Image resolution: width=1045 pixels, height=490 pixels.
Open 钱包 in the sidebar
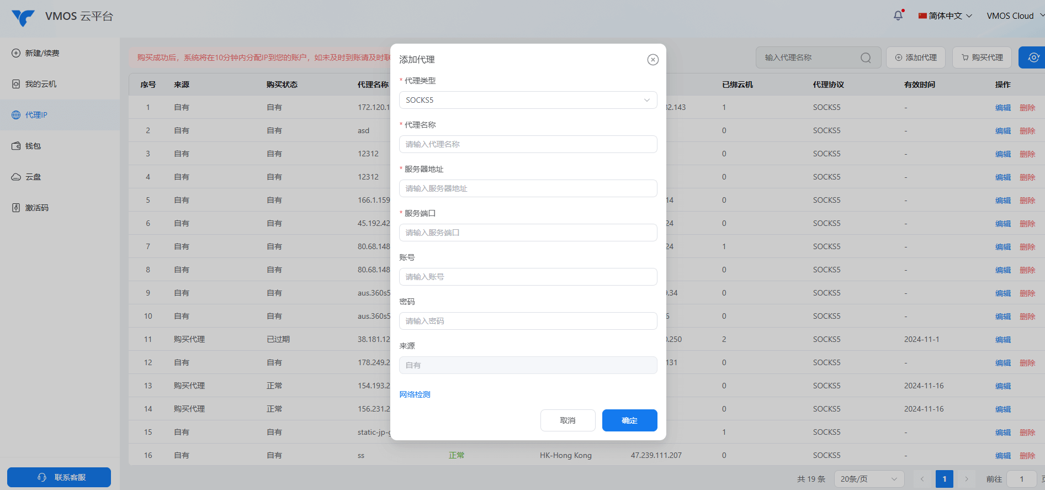60,146
